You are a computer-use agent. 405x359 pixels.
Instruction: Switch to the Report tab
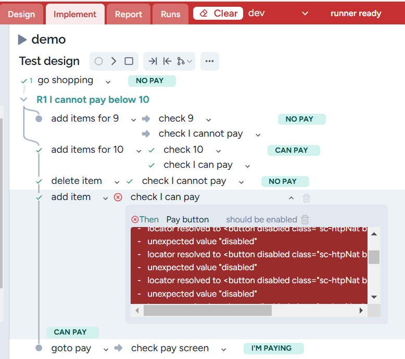129,14
